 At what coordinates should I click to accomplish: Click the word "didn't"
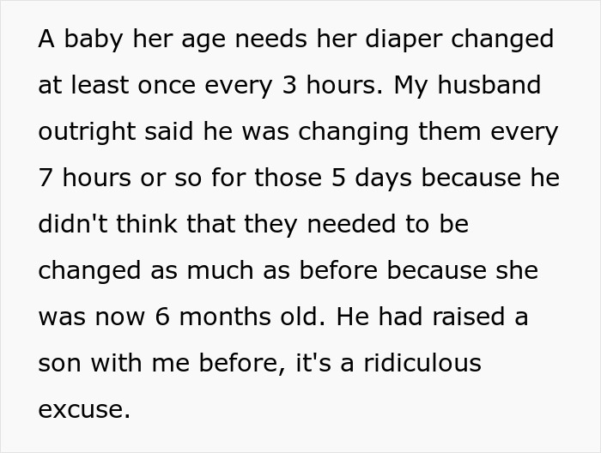point(73,226)
